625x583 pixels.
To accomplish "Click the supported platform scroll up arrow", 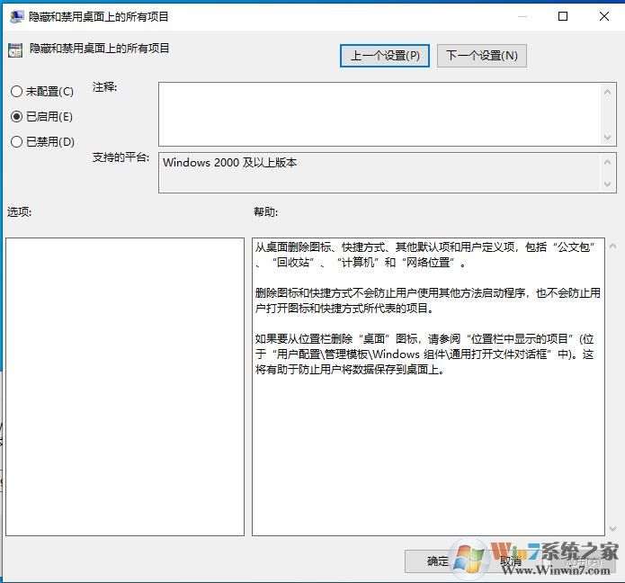I will (x=607, y=162).
